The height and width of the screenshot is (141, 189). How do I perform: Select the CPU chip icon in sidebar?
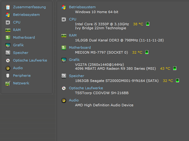click(8, 22)
